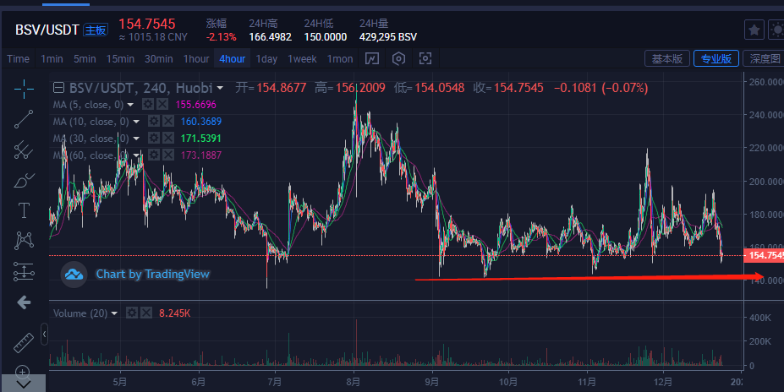The width and height of the screenshot is (784, 392).
Task: Switch to Time interval view
Action: coord(18,59)
